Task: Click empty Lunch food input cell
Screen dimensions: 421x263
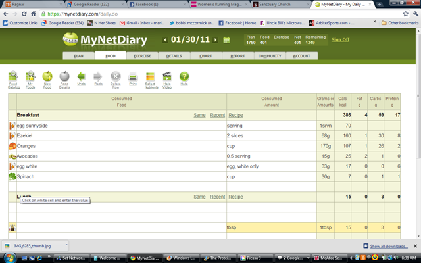Action: tap(121, 207)
